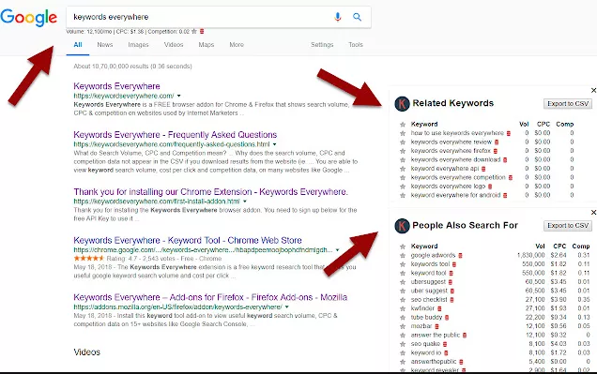
Task: Close the Related Keywords panel
Action: tap(593, 91)
